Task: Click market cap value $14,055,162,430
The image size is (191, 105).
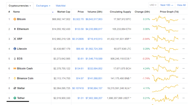Action: click(x=61, y=29)
